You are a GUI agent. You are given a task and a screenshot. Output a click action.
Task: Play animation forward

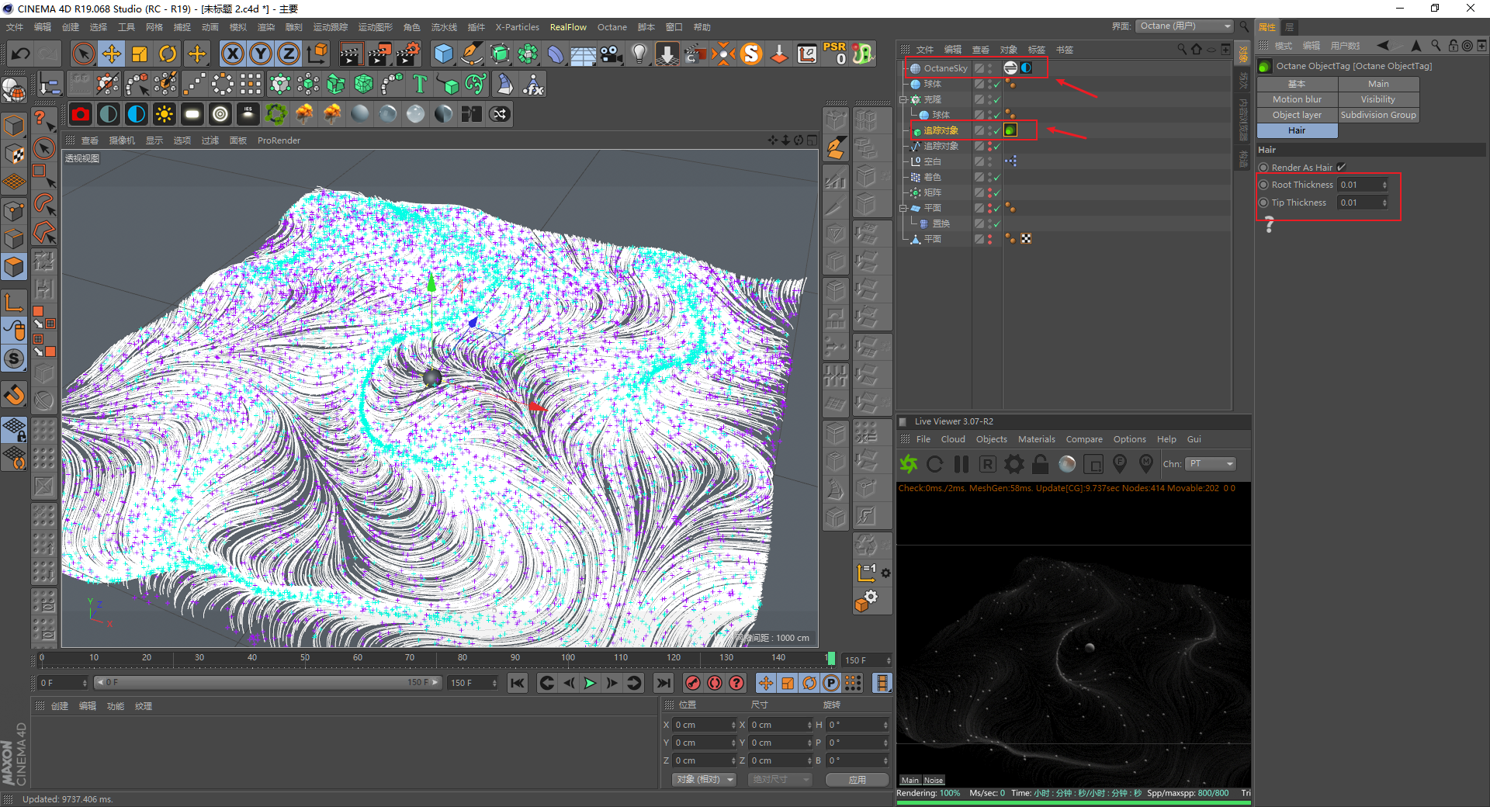[x=590, y=683]
